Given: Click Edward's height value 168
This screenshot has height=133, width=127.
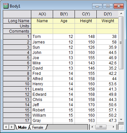Looking at the screenshot, I should pyautogui.click(x=86, y=94).
